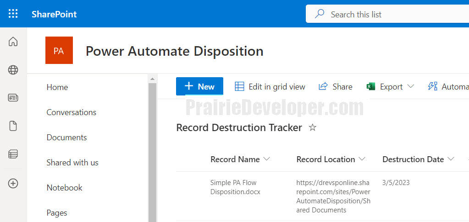Click the navigation scrollbar up arrow
Screen dimensions: 469x222
tap(152, 79)
